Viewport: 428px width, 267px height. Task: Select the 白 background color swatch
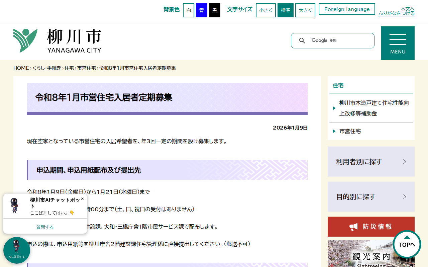click(188, 10)
